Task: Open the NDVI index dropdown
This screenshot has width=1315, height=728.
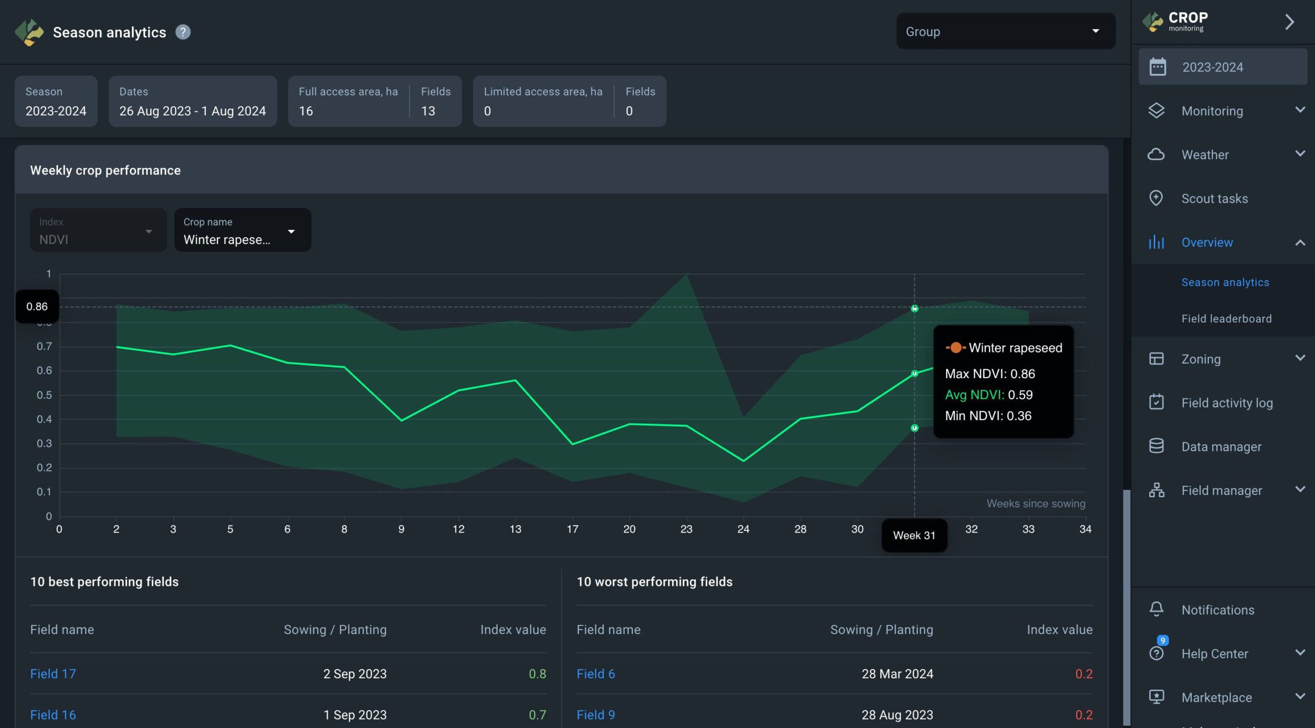Action: (98, 230)
